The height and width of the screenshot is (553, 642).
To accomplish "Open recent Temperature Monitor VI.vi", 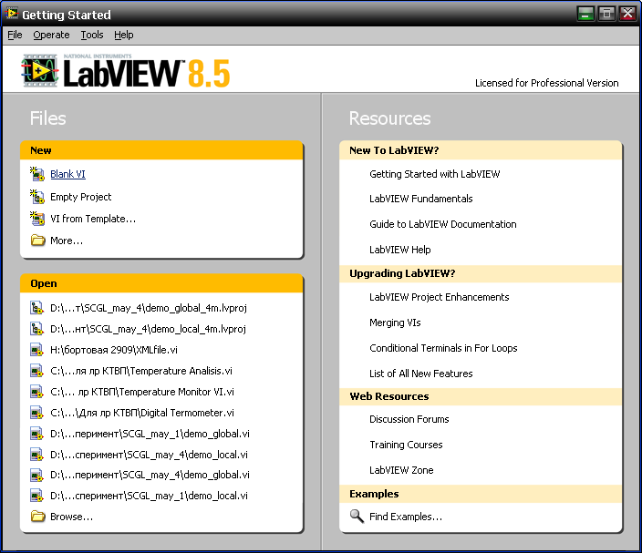I will coord(142,392).
